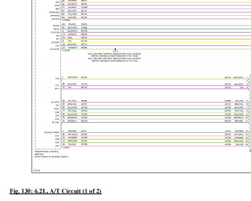Click the SIG RTN pin label
The image size is (251, 201).
click(x=55, y=102)
